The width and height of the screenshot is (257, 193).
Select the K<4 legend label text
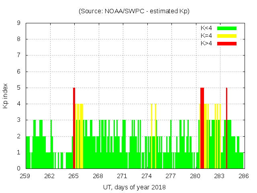click(206, 28)
